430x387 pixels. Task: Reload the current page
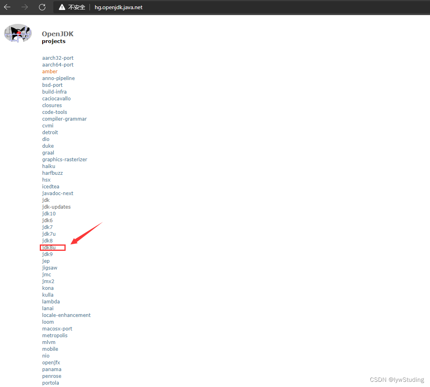[42, 7]
